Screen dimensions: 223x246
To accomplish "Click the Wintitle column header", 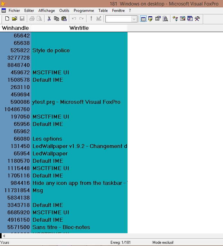I will [x=79, y=28].
